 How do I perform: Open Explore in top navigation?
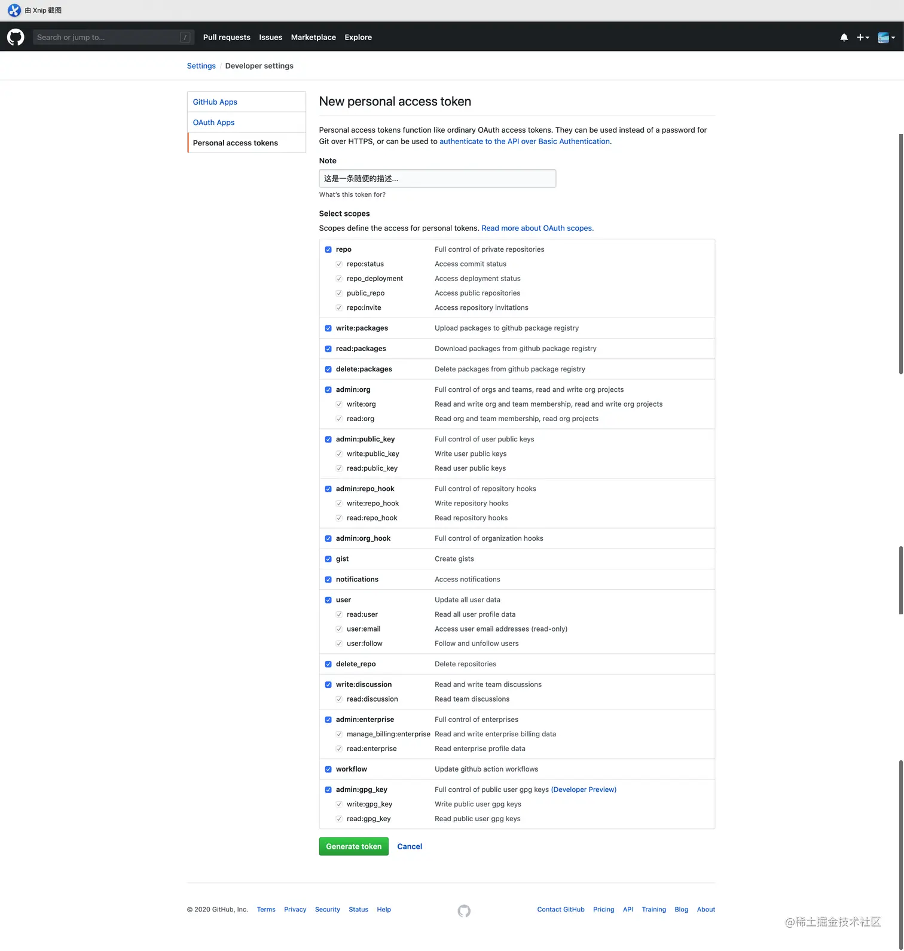point(358,37)
